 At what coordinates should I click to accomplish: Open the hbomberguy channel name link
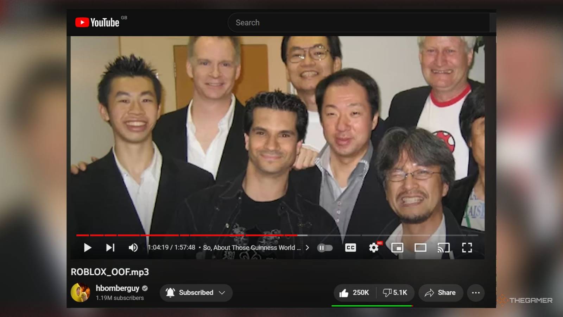point(118,288)
